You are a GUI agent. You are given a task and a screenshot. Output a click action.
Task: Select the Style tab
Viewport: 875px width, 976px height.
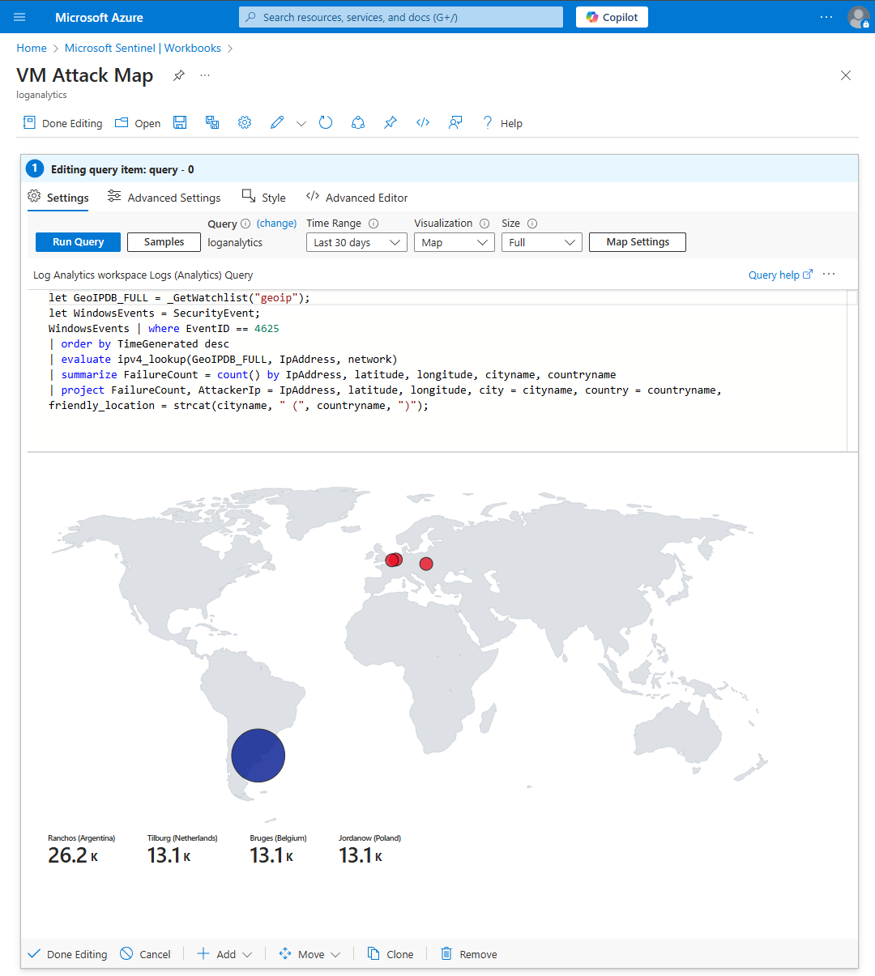(263, 197)
